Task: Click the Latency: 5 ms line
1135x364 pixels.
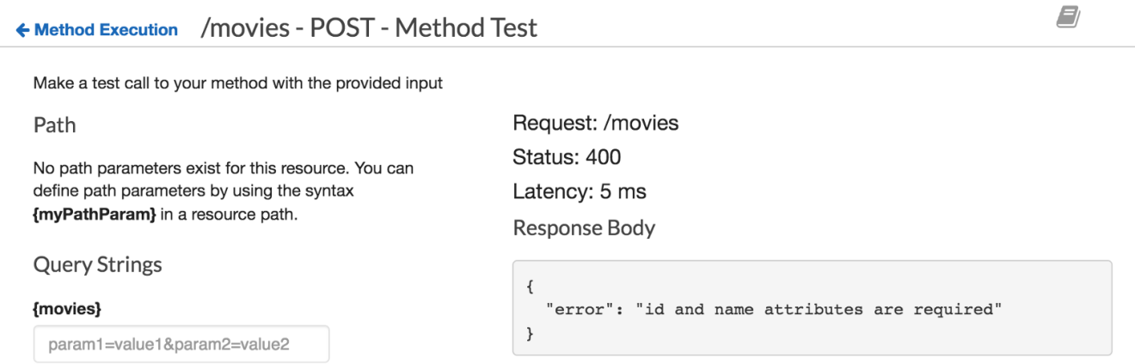Action: pyautogui.click(x=580, y=191)
